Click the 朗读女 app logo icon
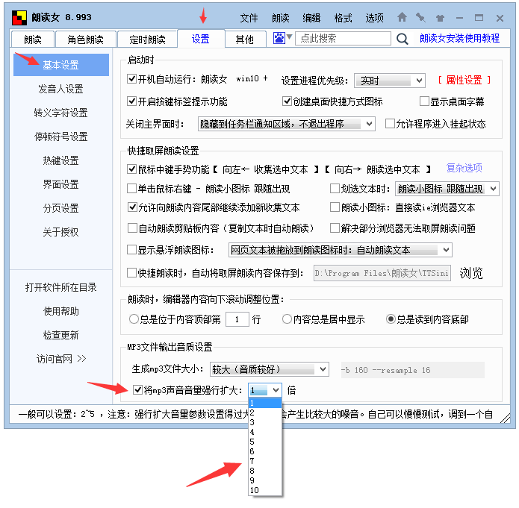Image resolution: width=519 pixels, height=508 pixels. (19, 17)
